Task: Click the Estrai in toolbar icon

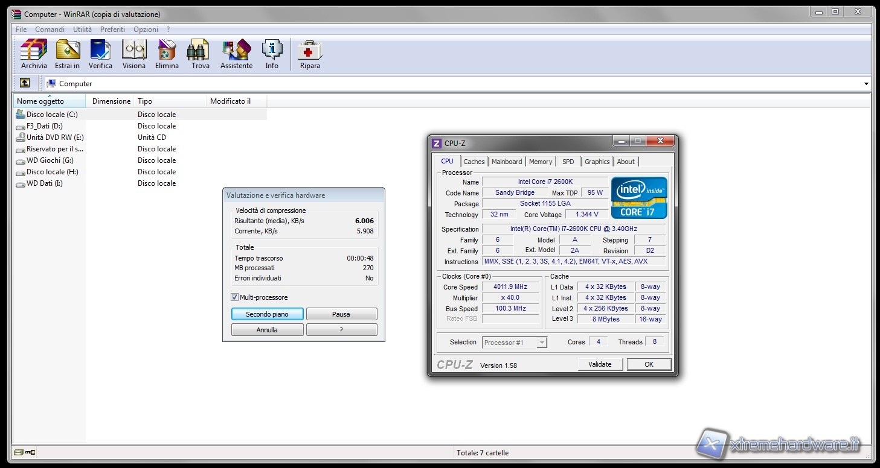Action: pyautogui.click(x=67, y=54)
